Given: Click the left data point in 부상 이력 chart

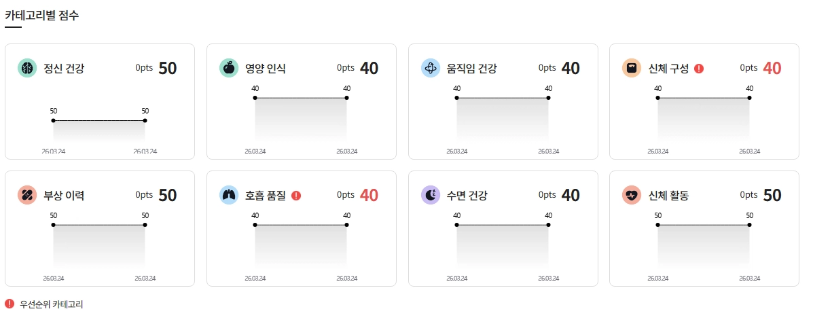Looking at the screenshot, I should (x=54, y=225).
